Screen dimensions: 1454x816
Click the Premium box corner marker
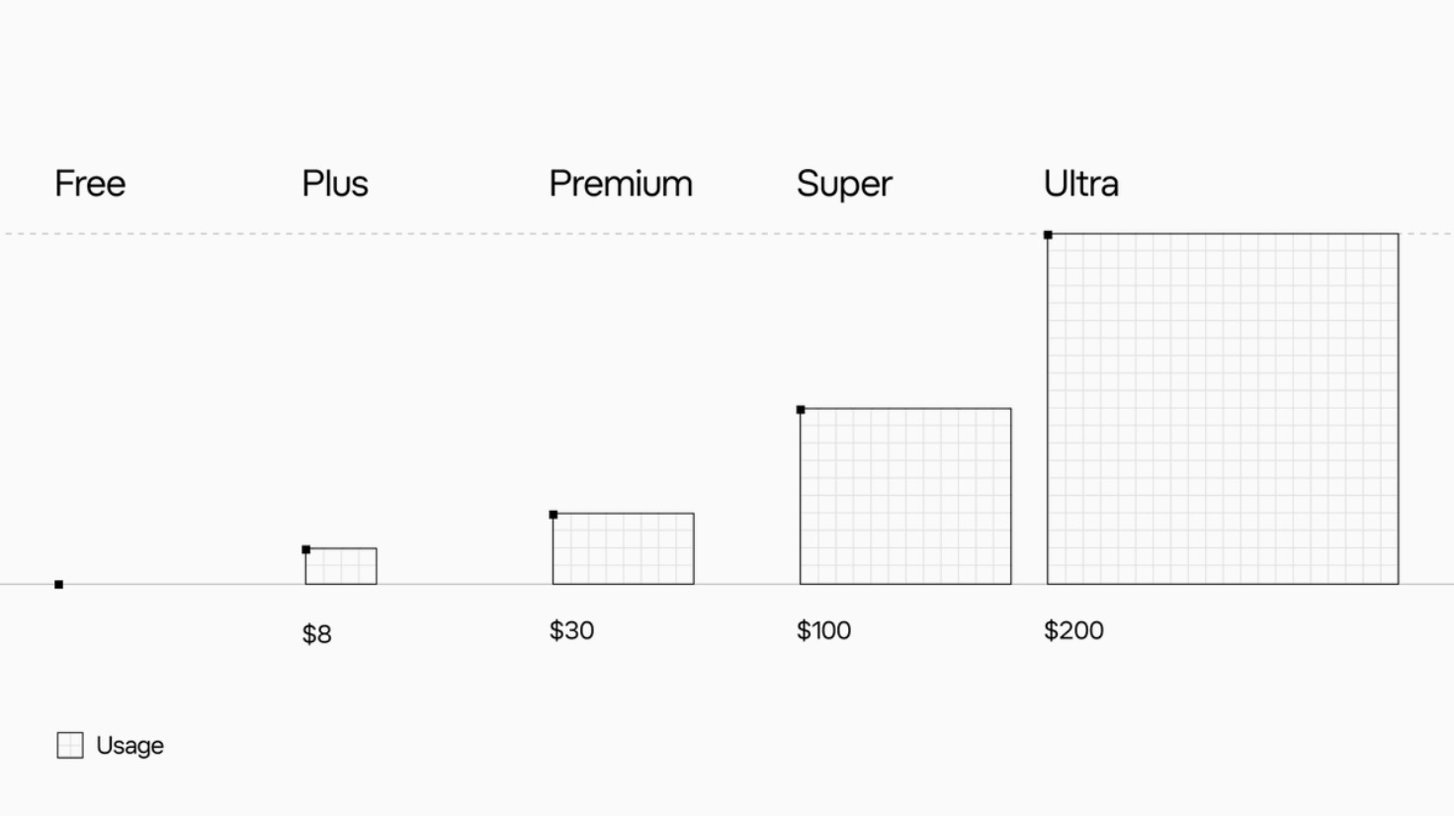554,515
